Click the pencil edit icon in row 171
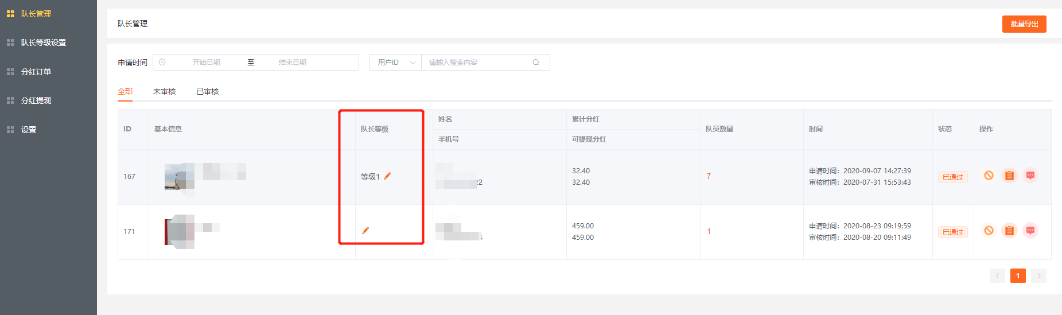 point(365,231)
